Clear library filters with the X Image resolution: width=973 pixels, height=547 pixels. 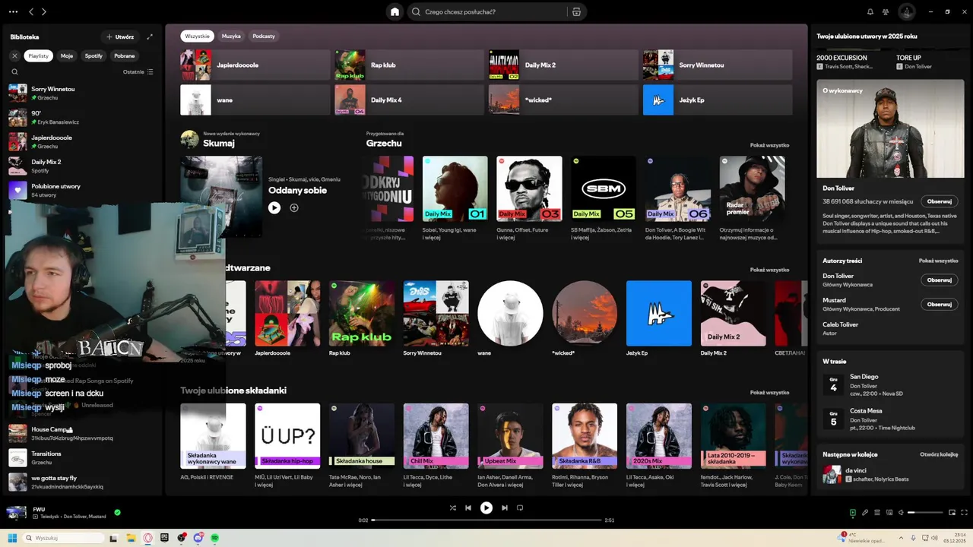pyautogui.click(x=14, y=55)
